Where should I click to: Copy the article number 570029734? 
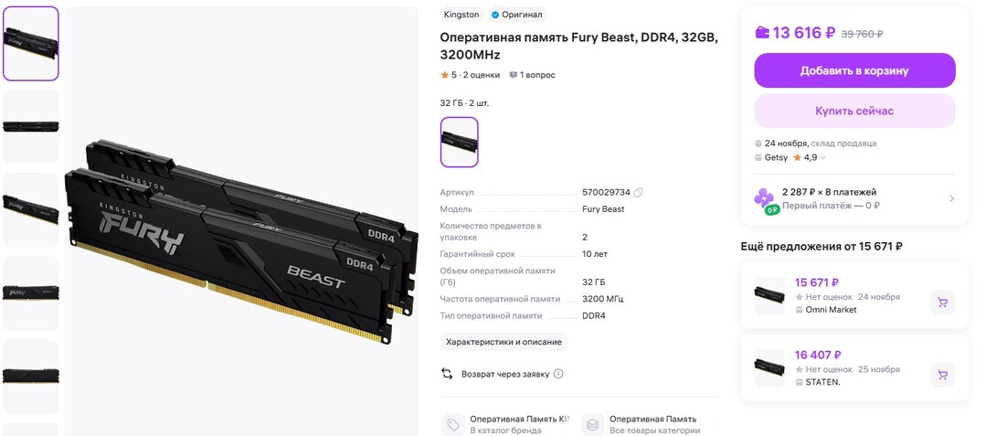coord(639,193)
